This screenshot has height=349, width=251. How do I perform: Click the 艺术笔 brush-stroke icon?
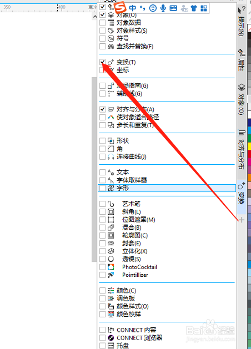click(x=111, y=204)
